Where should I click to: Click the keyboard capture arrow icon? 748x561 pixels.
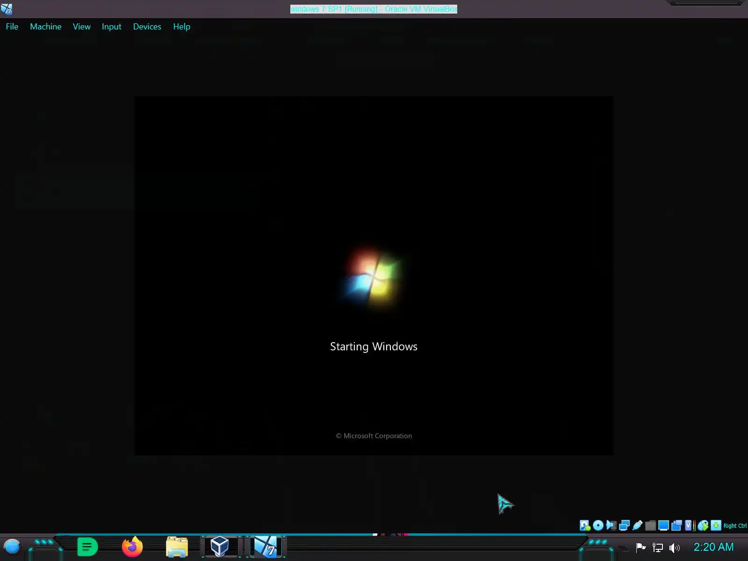[x=716, y=525]
